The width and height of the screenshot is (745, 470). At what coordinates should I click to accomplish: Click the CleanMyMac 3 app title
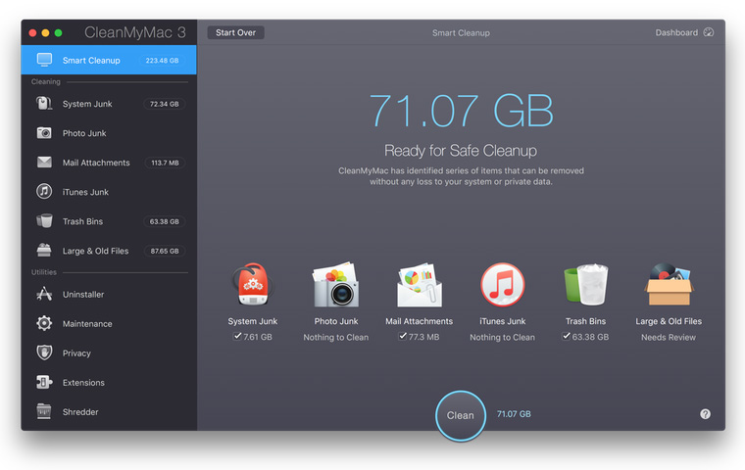pos(135,32)
